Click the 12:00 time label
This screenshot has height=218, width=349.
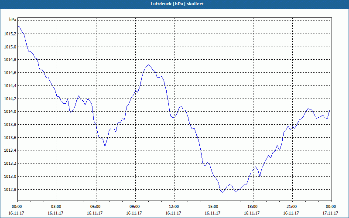pos(174,207)
